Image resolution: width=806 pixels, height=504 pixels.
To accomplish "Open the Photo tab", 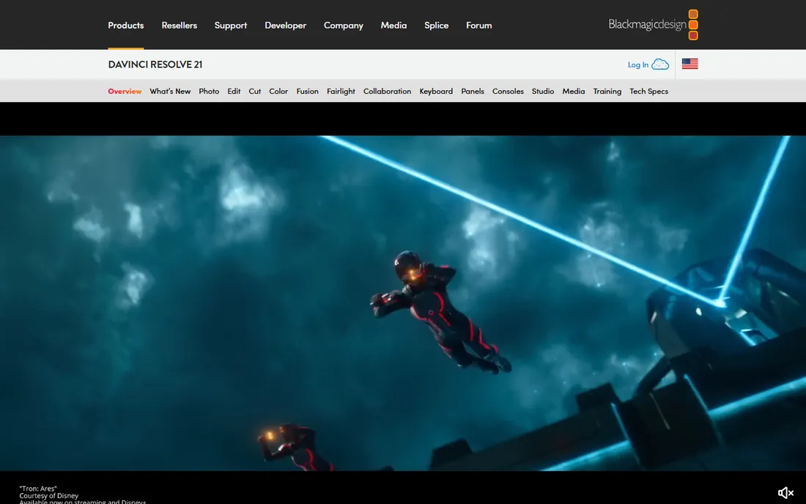I will 209,91.
